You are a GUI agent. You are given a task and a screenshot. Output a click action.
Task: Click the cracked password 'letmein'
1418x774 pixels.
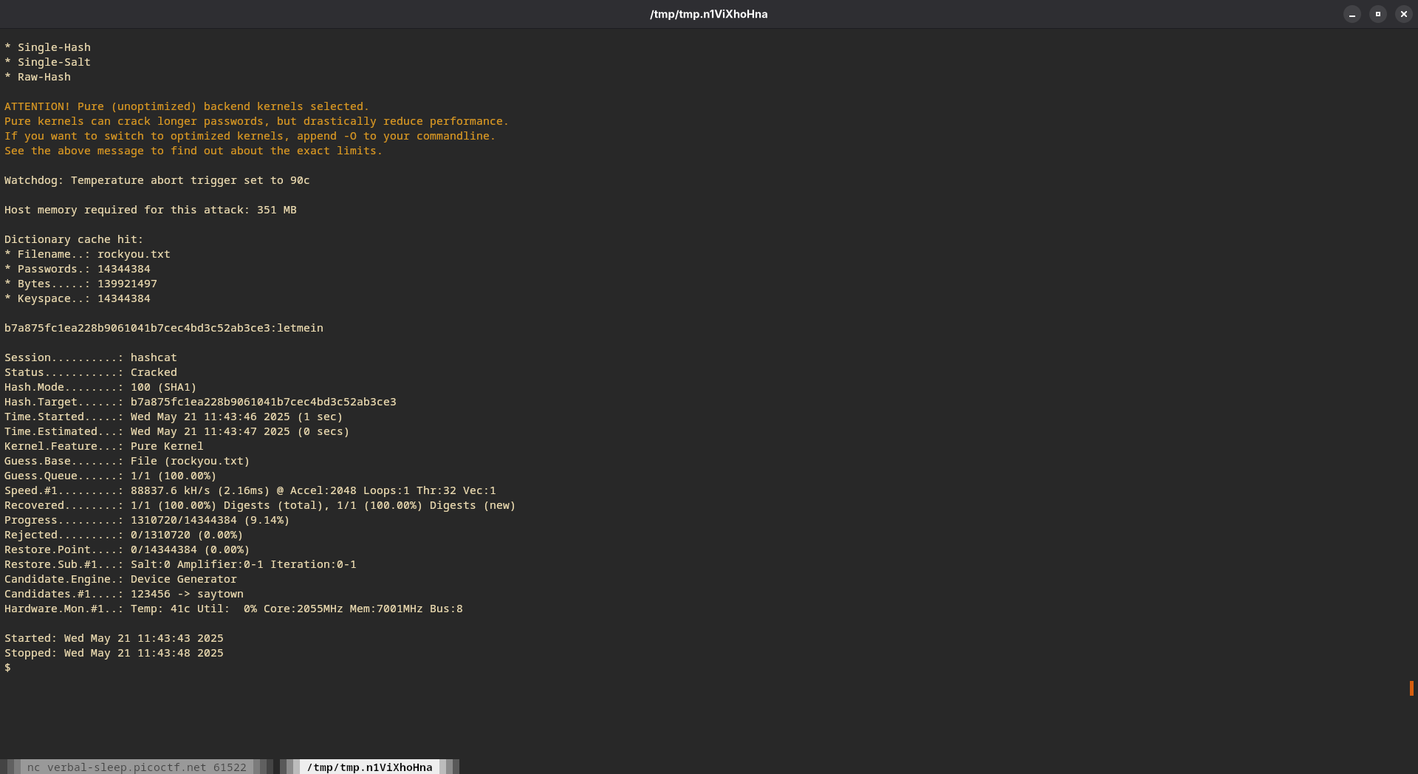pyautogui.click(x=300, y=328)
